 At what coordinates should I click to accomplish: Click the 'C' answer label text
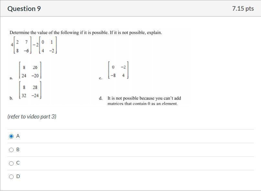point(18,163)
